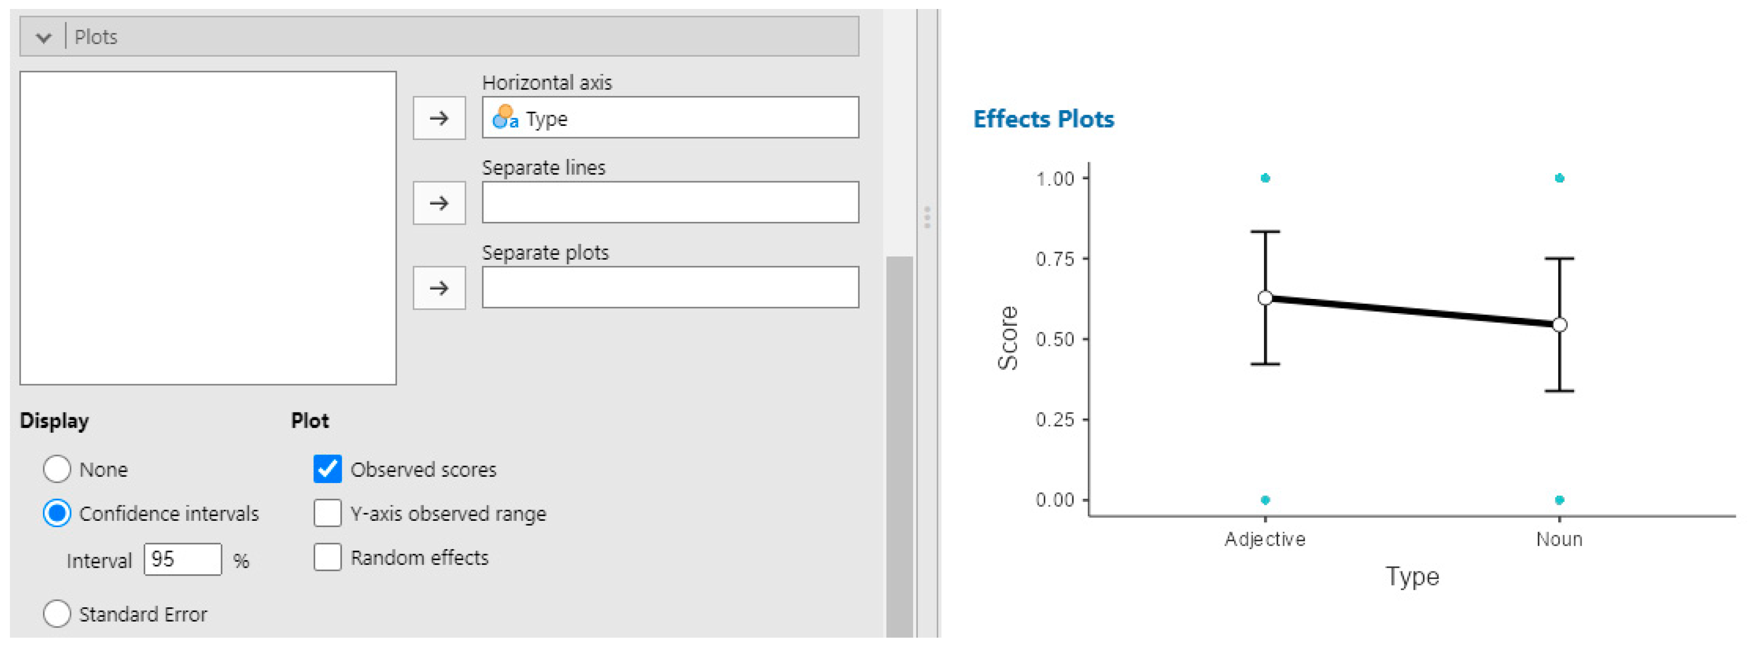Click the Separate plots drop box

coord(670,288)
